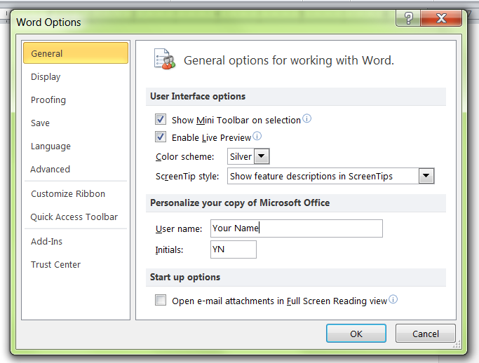Click in the User name field
Image resolution: width=479 pixels, height=363 pixels.
coord(297,228)
